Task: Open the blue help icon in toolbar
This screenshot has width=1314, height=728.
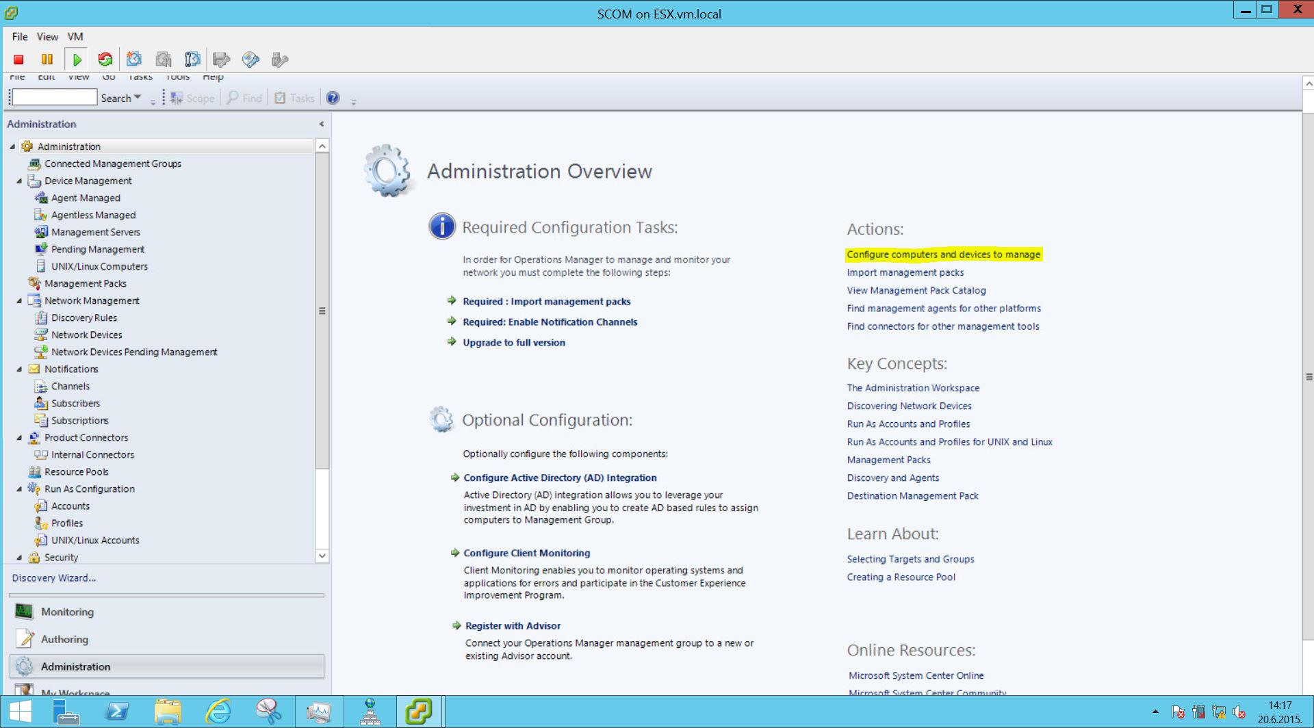Action: pos(333,98)
